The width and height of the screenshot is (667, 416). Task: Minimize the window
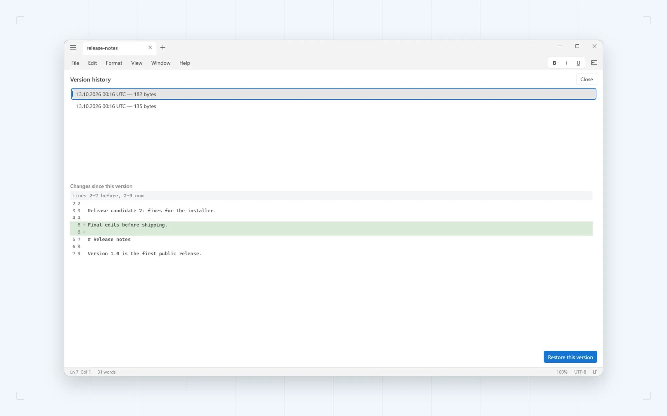coord(560,46)
